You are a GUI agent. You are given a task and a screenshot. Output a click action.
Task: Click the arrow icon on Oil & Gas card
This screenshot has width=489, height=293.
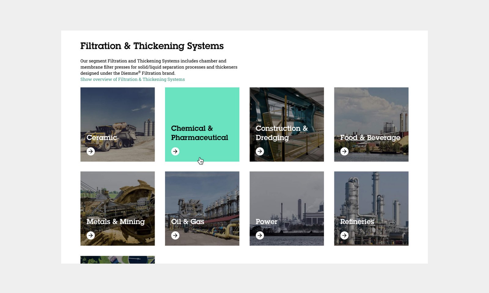(175, 235)
